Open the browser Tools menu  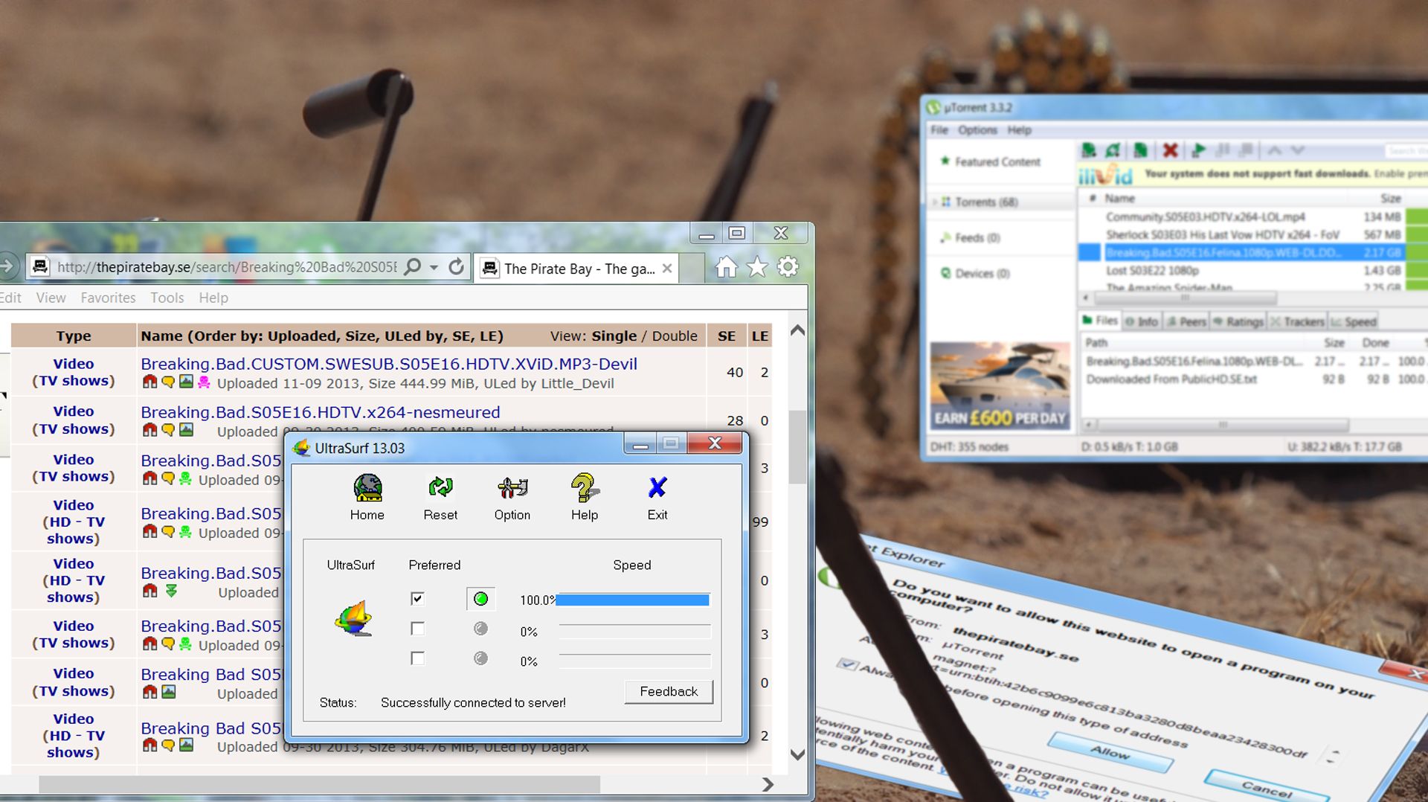[167, 298]
